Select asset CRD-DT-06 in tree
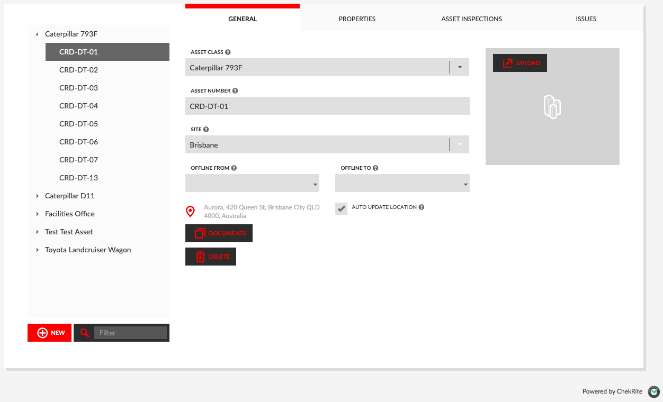Screen dimensions: 663x402 click(x=78, y=142)
